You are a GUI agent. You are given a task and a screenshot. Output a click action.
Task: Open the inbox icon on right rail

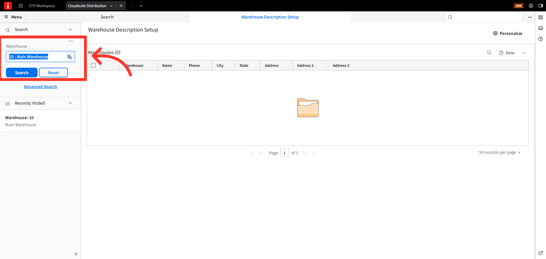pos(541,28)
